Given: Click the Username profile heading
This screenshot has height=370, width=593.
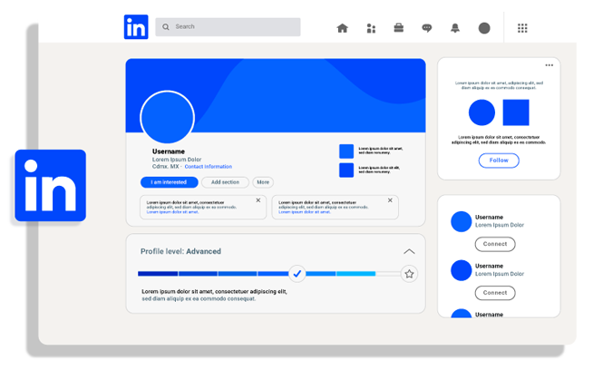Looking at the screenshot, I should point(169,151).
